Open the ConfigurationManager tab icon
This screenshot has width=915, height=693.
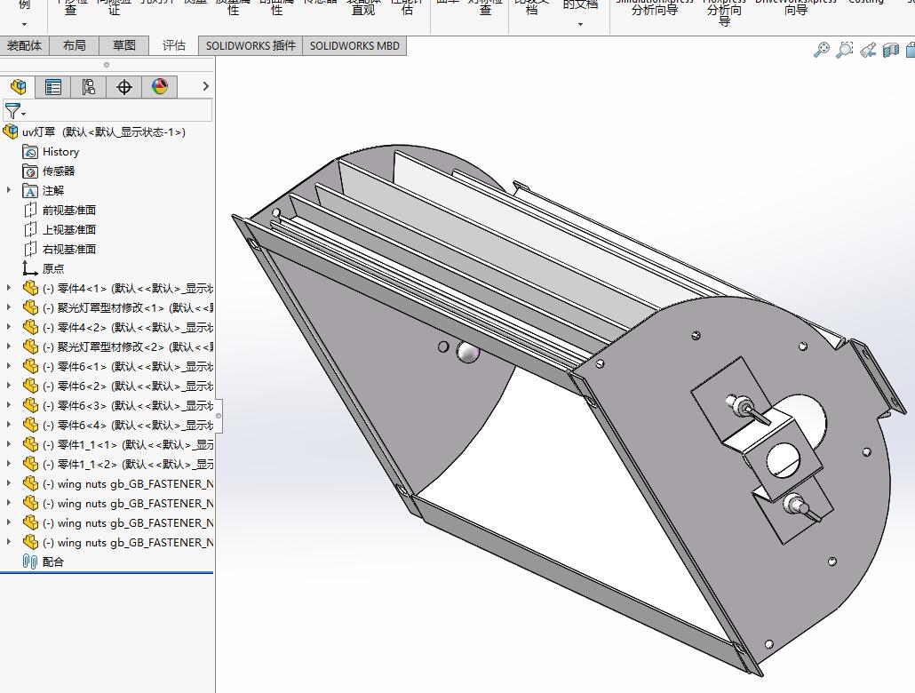coord(88,87)
